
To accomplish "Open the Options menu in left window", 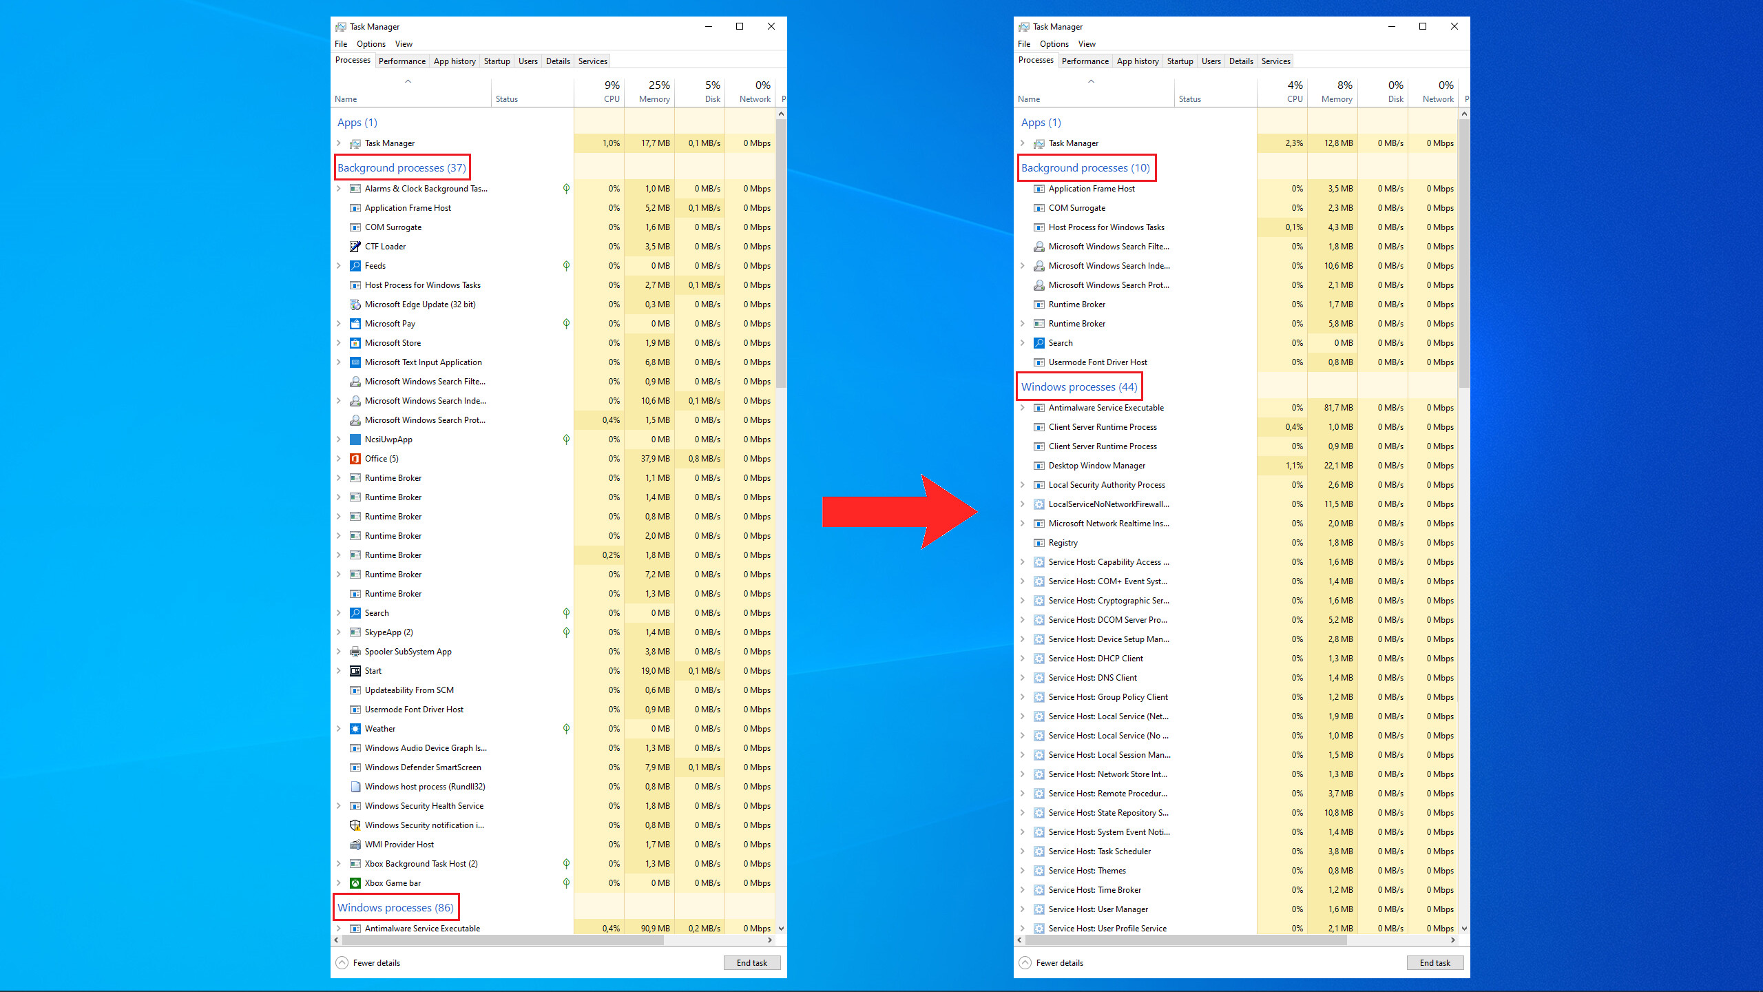I will pyautogui.click(x=371, y=44).
